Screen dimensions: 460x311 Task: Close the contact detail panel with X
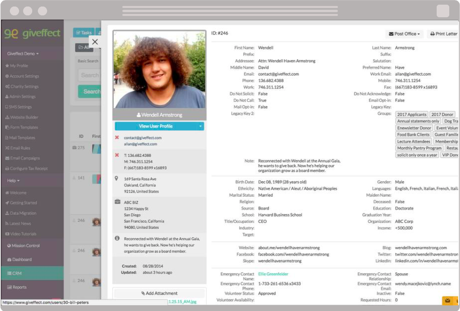[95, 42]
